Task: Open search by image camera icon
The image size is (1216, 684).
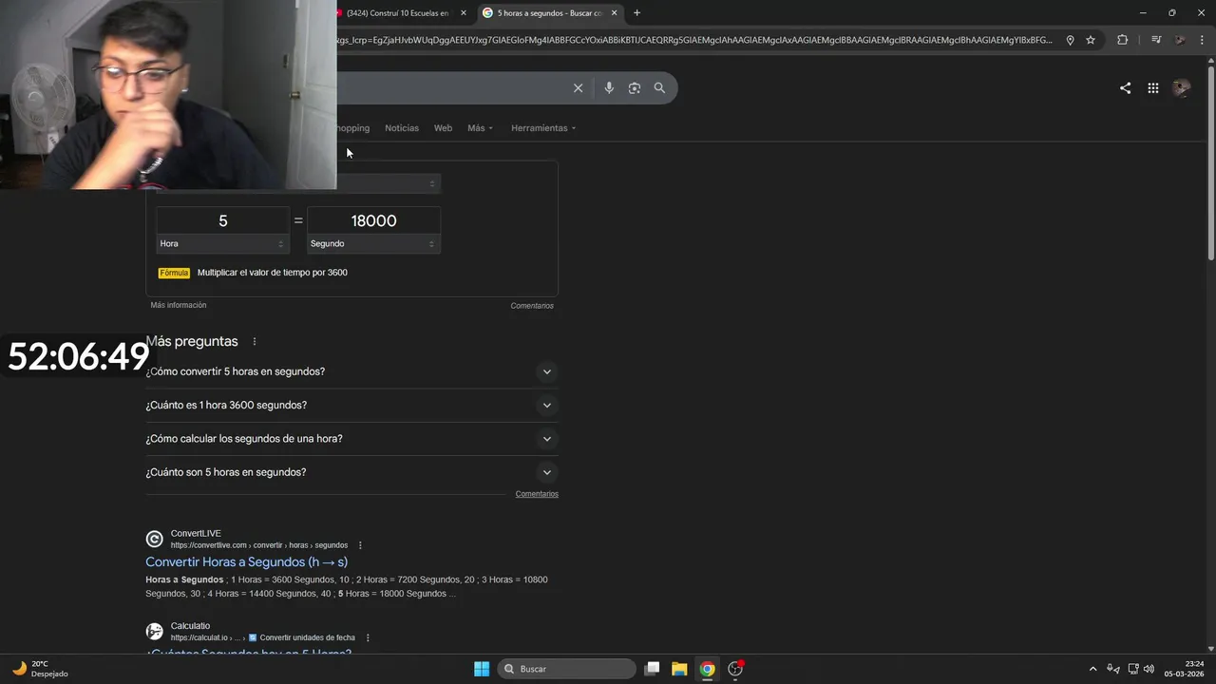Action: 634,88
